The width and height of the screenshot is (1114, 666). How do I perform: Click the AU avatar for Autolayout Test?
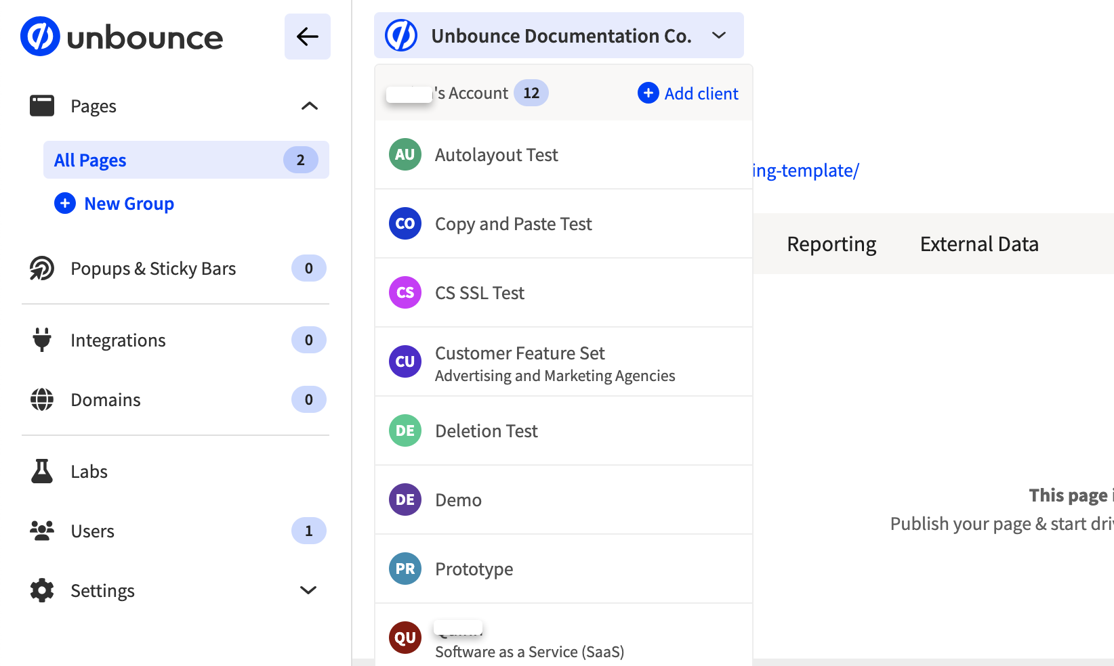pos(405,154)
